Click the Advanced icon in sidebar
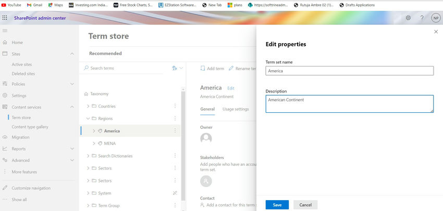 click(5, 160)
